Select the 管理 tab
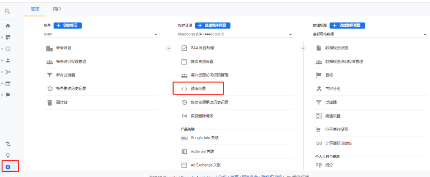 [x=35, y=9]
